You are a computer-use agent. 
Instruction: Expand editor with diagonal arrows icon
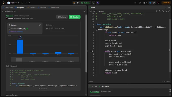[169, 11]
